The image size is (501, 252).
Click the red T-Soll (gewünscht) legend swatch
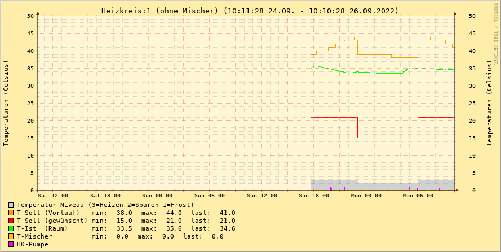click(x=11, y=220)
